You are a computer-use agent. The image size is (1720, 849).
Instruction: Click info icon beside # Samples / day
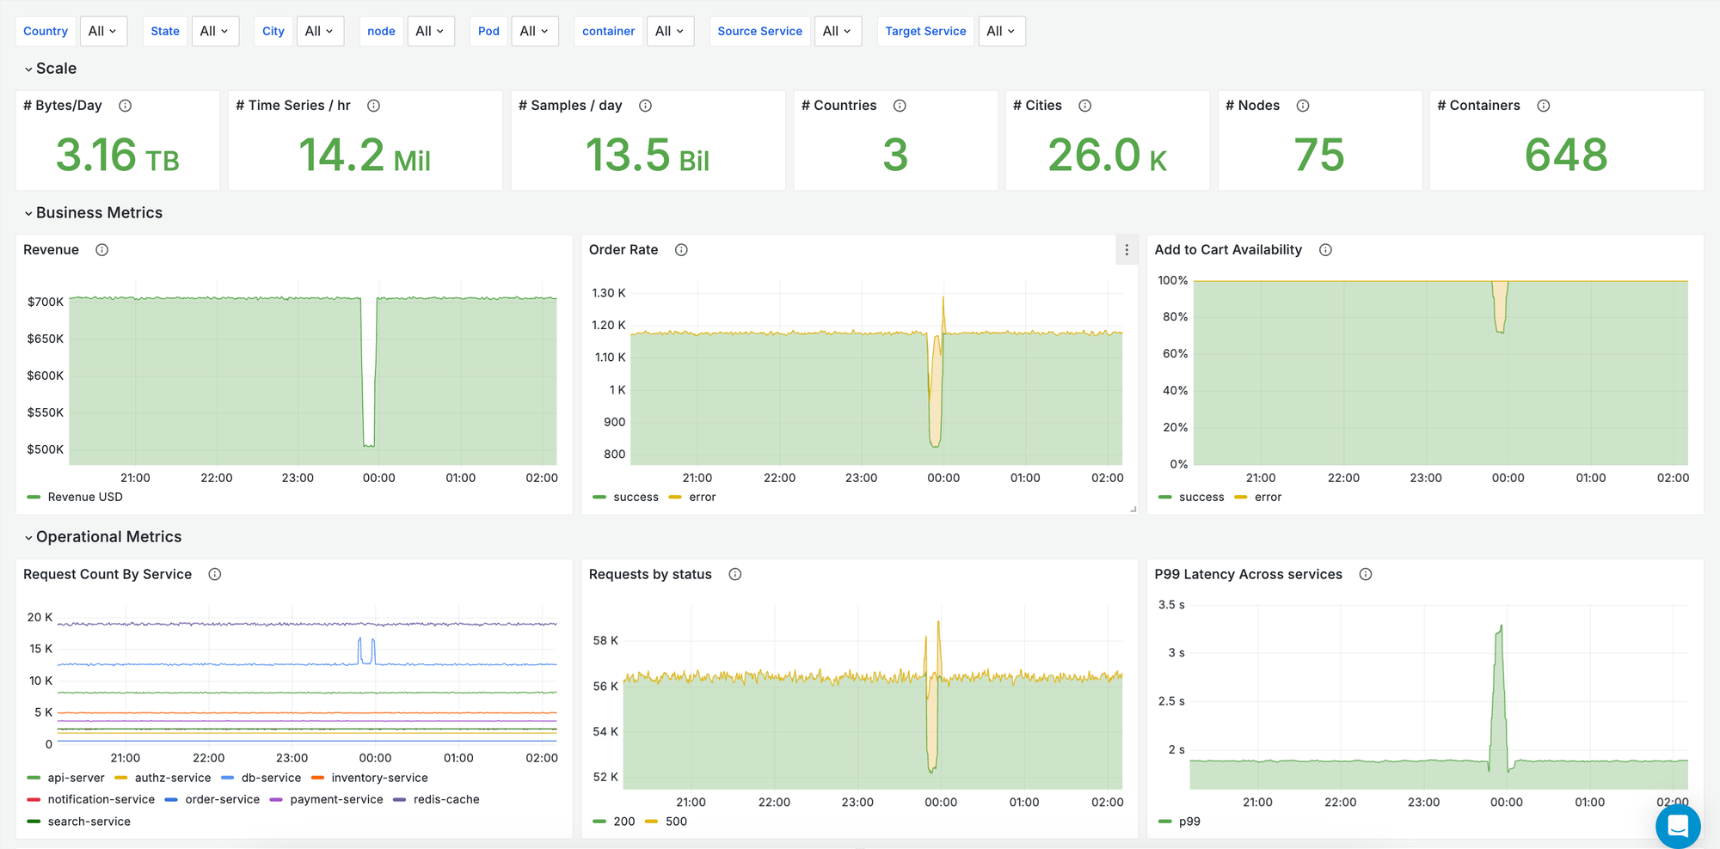(646, 106)
